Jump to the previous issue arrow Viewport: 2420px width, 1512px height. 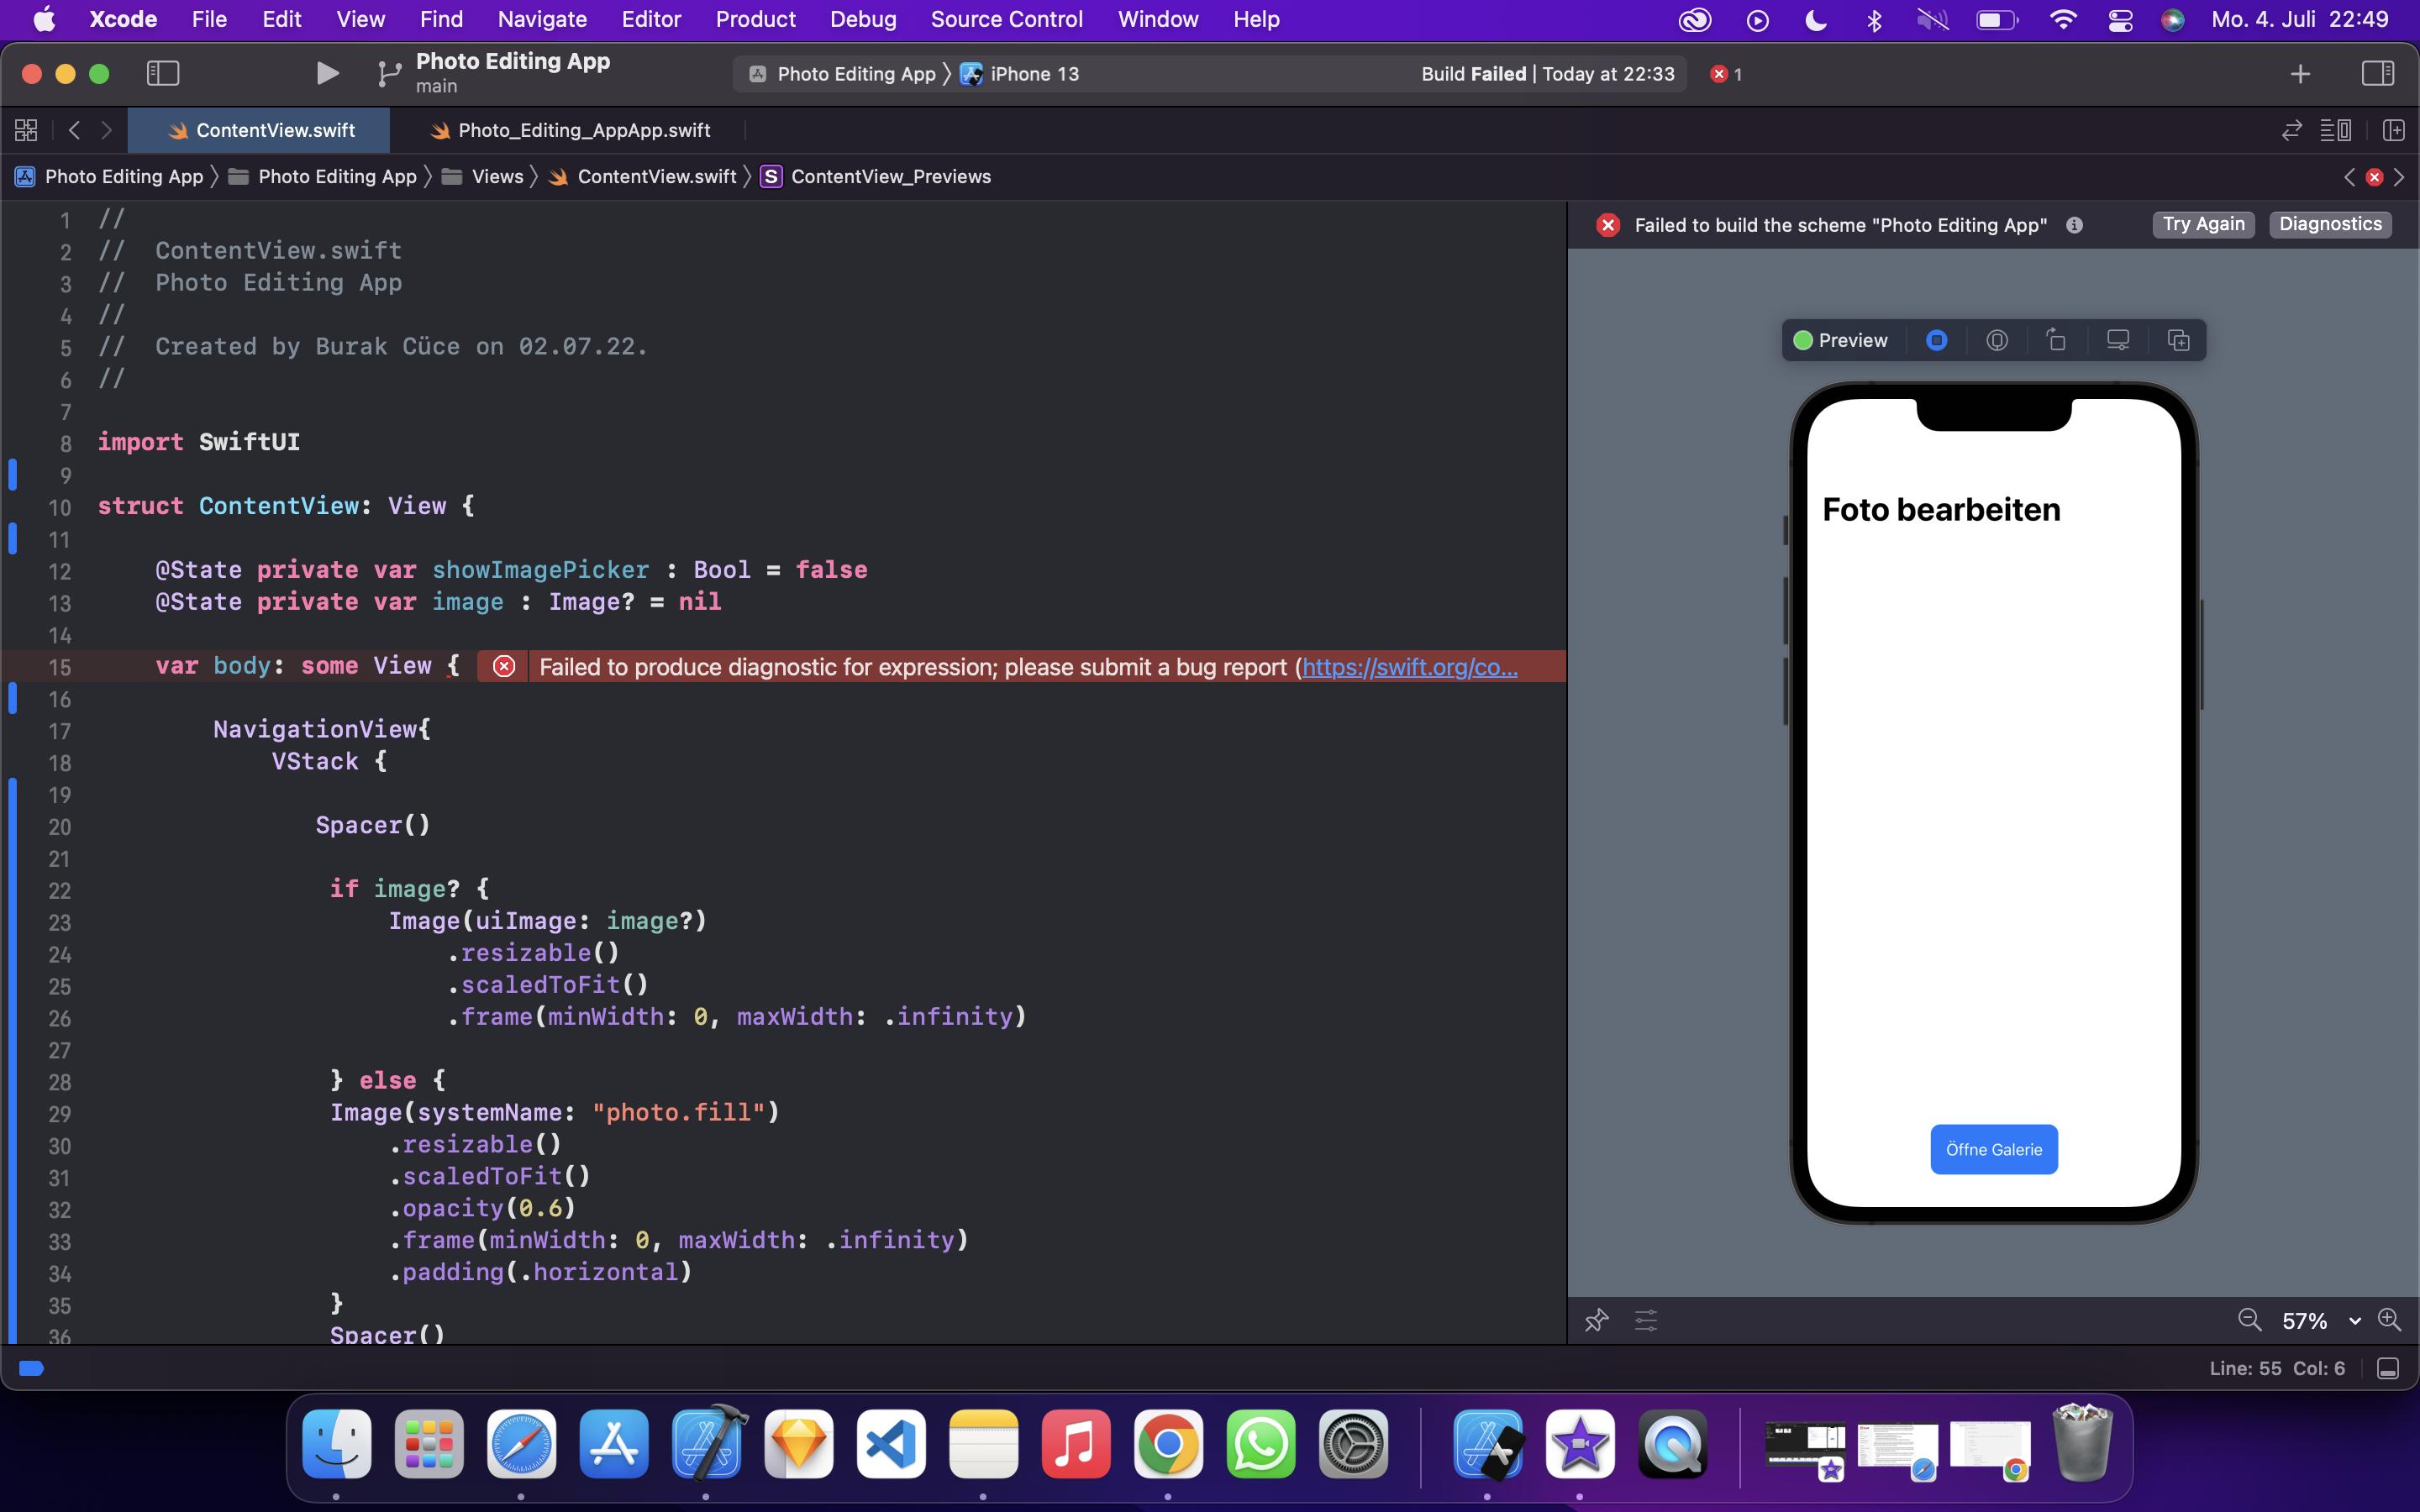point(2349,177)
